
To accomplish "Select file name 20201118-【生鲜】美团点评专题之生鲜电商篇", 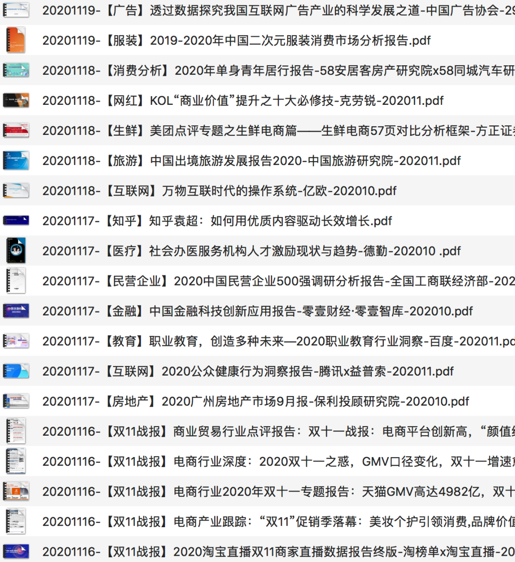I will 278,131.
